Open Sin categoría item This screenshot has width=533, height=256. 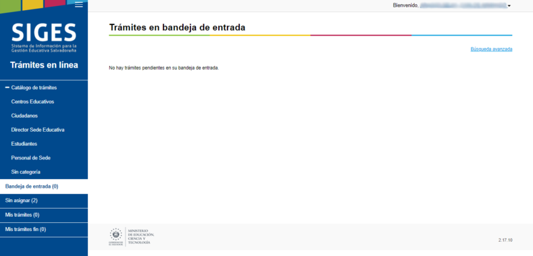tap(26, 172)
